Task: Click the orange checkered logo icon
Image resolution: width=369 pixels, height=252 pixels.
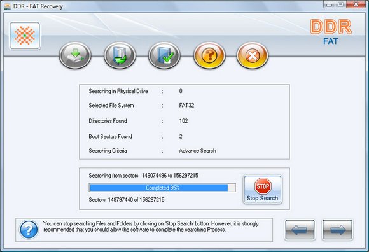Action: tap(25, 36)
